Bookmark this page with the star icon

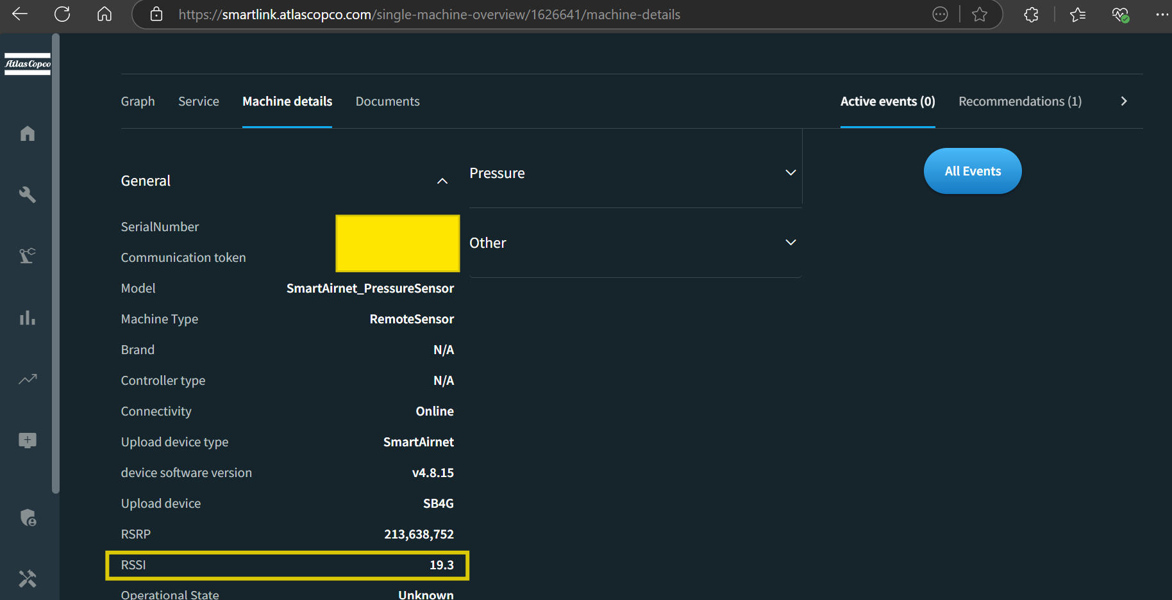pos(979,14)
